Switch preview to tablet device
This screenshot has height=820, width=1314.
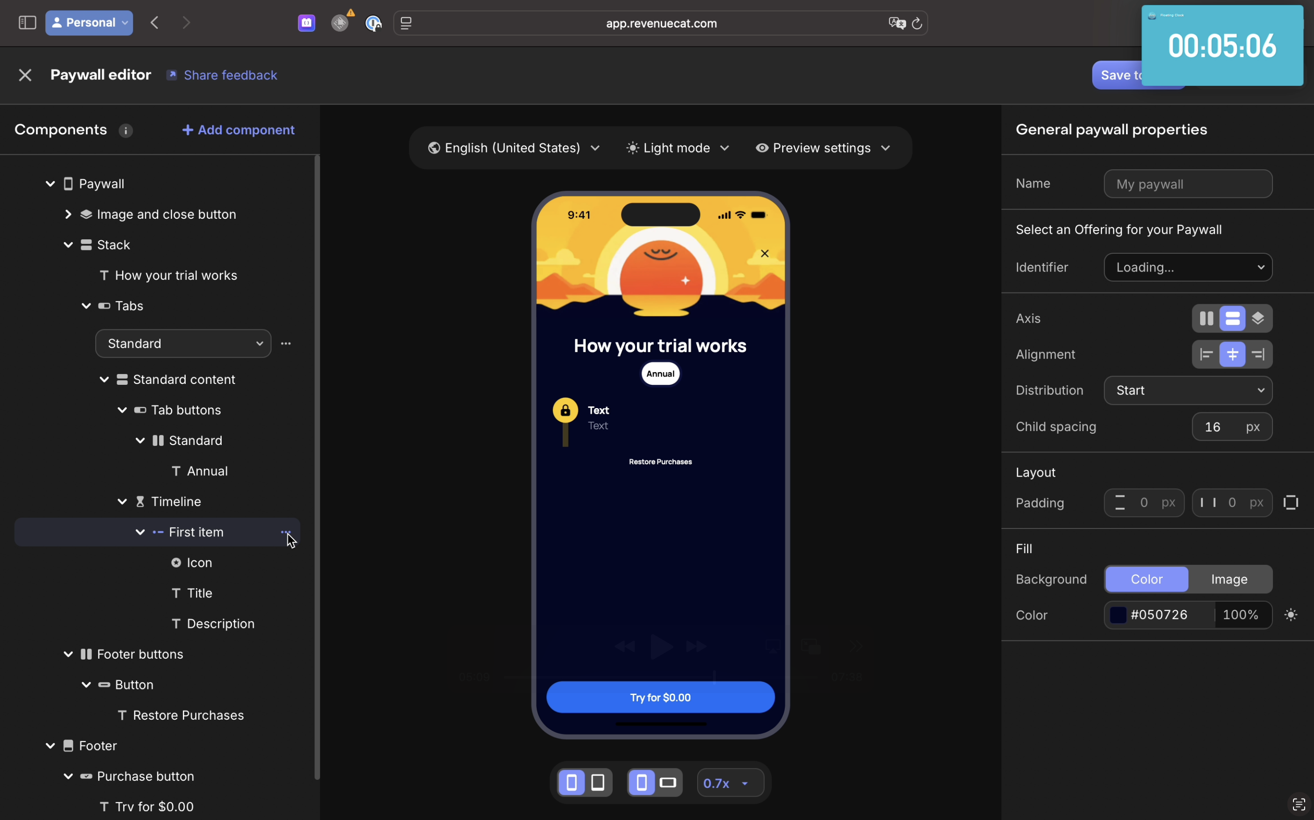click(598, 783)
